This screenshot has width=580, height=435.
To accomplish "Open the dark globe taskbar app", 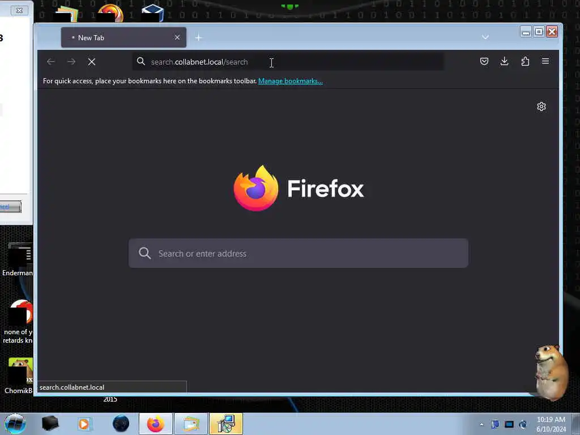I will pyautogui.click(x=121, y=424).
